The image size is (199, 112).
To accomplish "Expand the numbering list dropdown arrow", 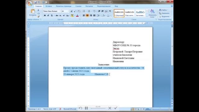I will click(91, 11).
